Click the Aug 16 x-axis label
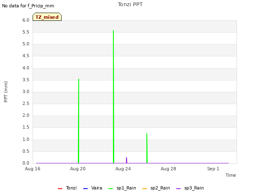The height and width of the screenshot is (196, 261). pyautogui.click(x=33, y=169)
